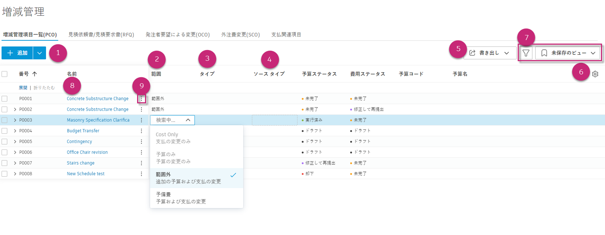Open Budget Transfer link
The image size is (605, 235).
click(x=83, y=131)
